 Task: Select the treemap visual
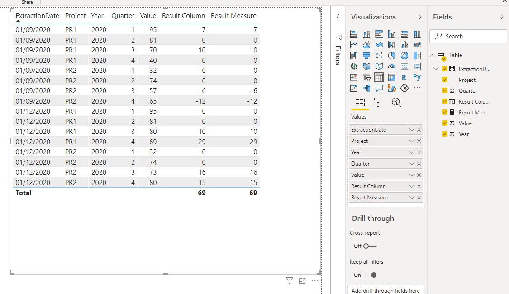417,56
